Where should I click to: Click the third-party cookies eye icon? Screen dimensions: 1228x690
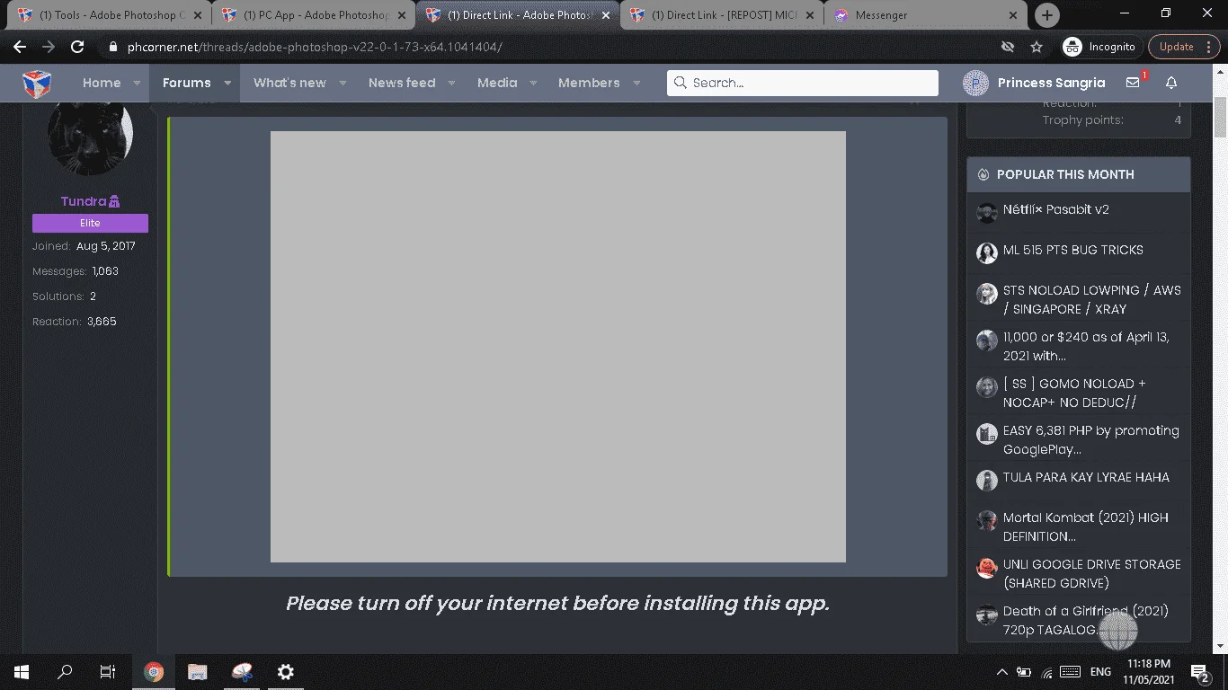coord(1008,47)
